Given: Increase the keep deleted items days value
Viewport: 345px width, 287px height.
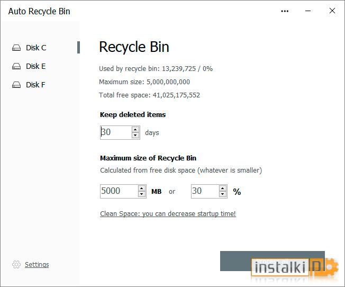Looking at the screenshot, I should (x=135, y=129).
